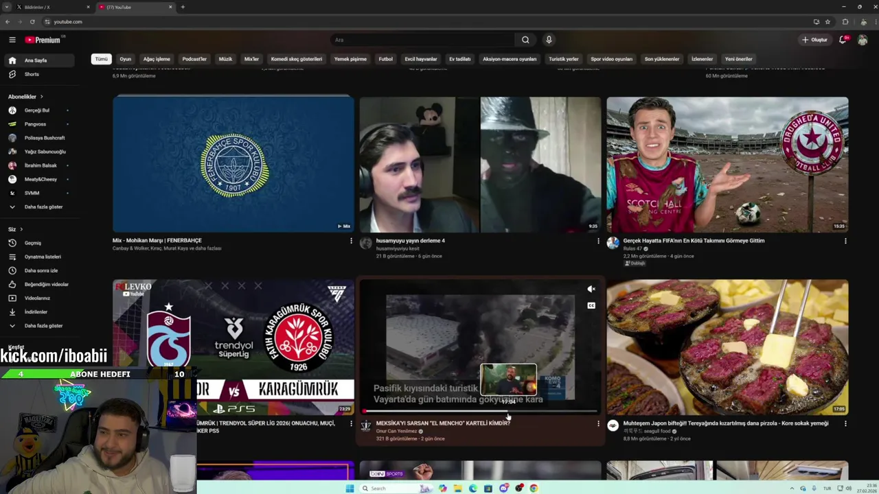Select the Futbol chip
The height and width of the screenshot is (494, 879).
386,59
